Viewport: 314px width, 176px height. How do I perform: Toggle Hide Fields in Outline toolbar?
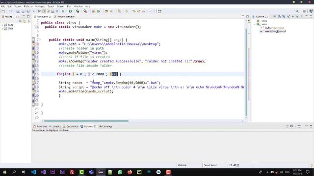coord(284,17)
